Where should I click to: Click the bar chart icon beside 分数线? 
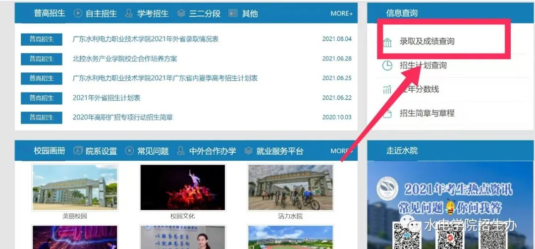pos(387,89)
